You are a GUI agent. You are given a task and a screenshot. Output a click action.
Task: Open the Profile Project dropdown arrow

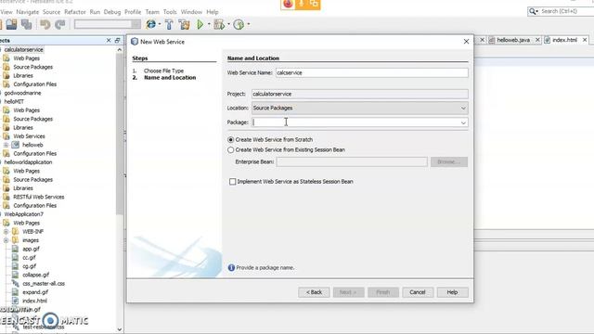tap(248, 25)
